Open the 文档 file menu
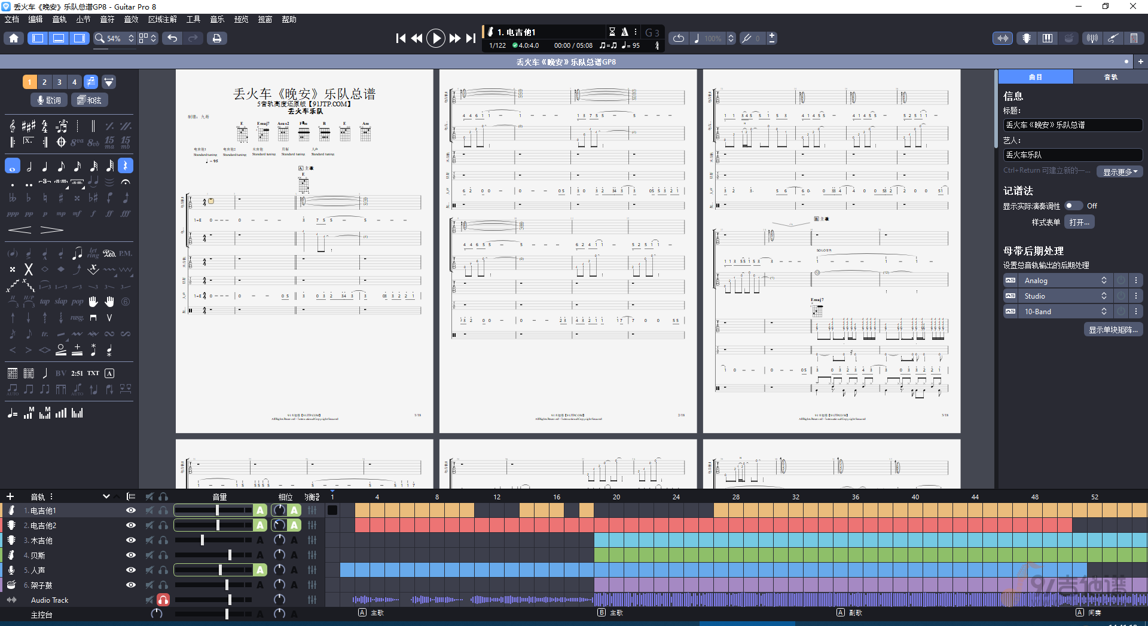Screen dimensions: 1148x626 (x=11, y=19)
